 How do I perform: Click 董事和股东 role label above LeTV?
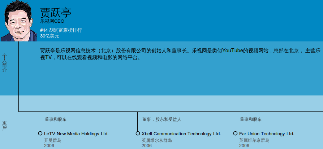point(55,119)
